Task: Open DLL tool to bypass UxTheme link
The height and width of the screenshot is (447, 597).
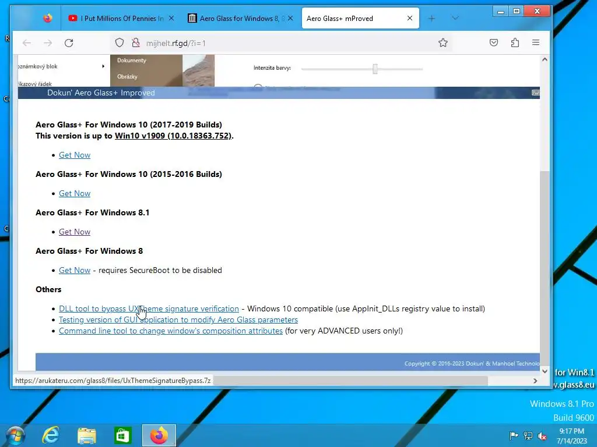Action: (149, 308)
